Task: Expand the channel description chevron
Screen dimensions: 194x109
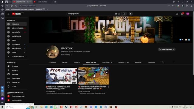Action: (x=72, y=55)
